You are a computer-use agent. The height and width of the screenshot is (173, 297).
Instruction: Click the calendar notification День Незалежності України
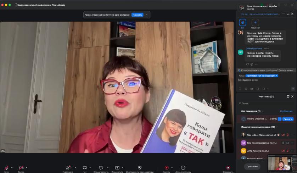tap(266, 7)
